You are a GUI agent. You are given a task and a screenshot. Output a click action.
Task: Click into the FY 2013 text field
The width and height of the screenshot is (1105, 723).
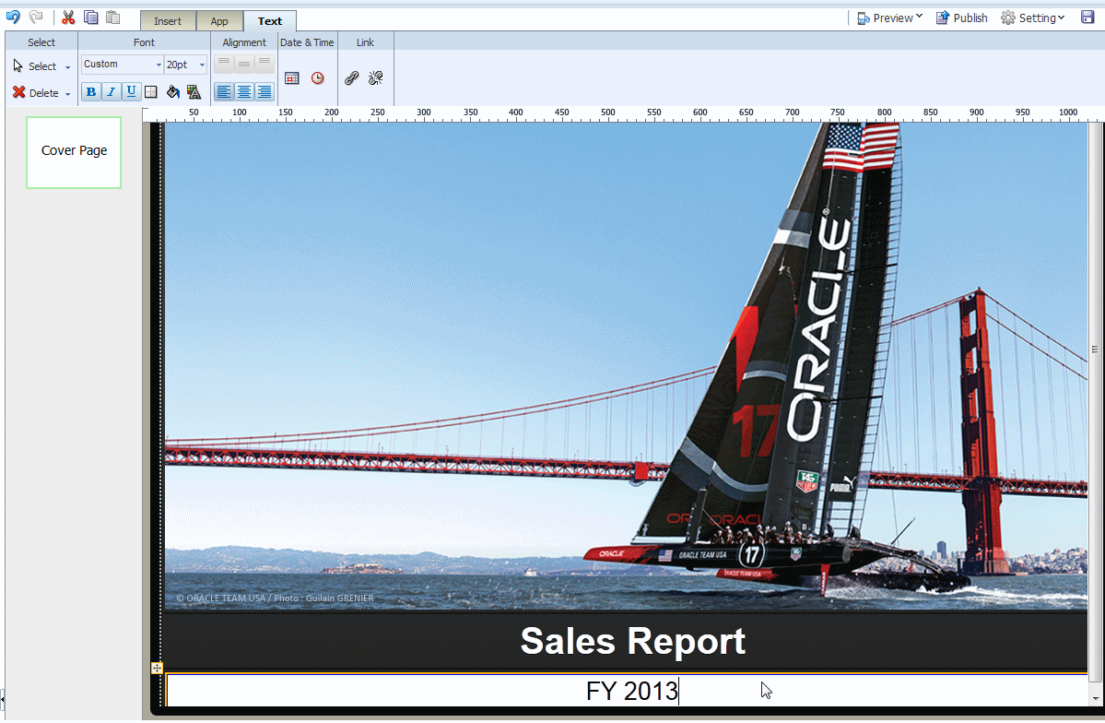point(628,691)
